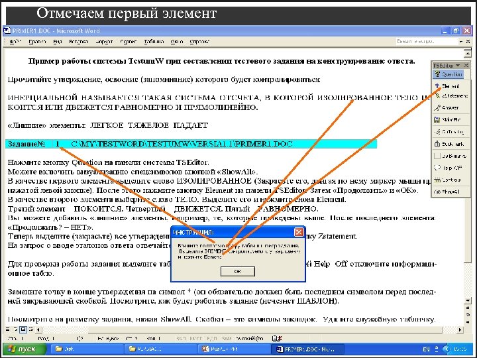Switch to the PowerPoint taskbar button

pos(235,349)
